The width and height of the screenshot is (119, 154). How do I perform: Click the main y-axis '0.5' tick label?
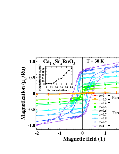(32, 78)
